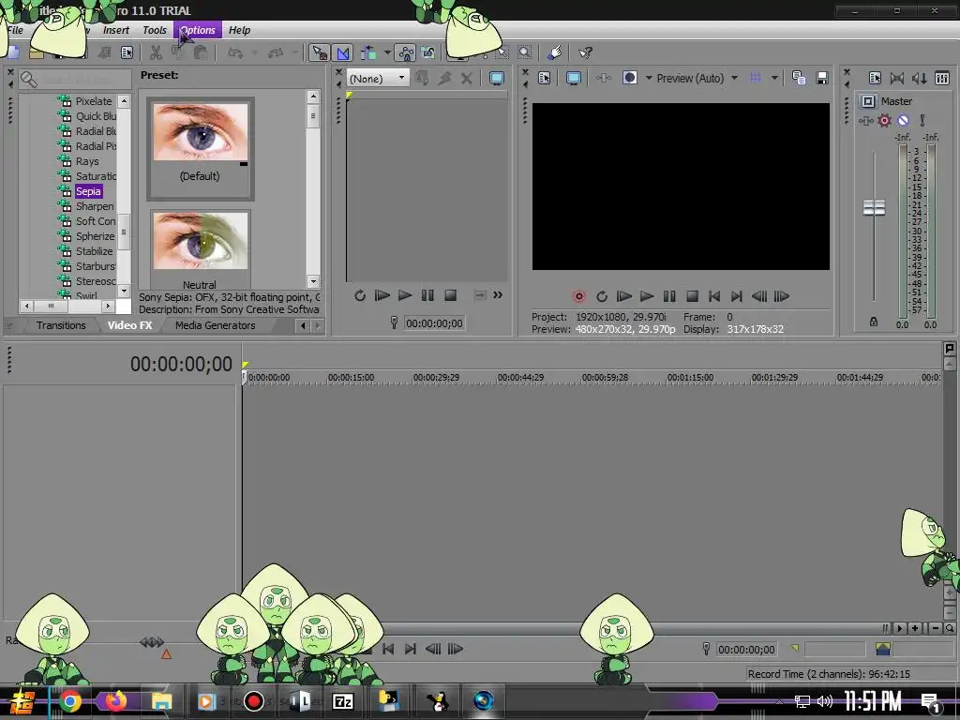Open Preview (Auto) quality dropdown
The height and width of the screenshot is (720, 960).
[x=697, y=79]
